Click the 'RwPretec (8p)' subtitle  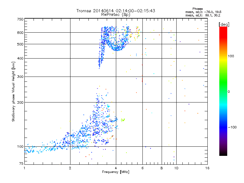[x=116, y=15]
